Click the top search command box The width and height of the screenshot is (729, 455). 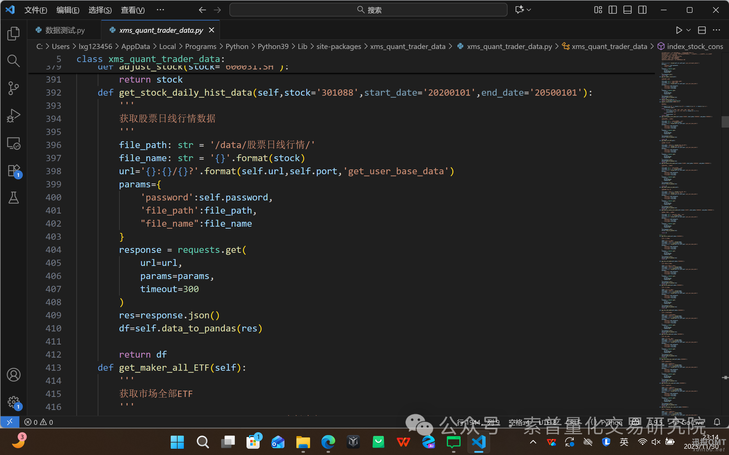(x=368, y=10)
